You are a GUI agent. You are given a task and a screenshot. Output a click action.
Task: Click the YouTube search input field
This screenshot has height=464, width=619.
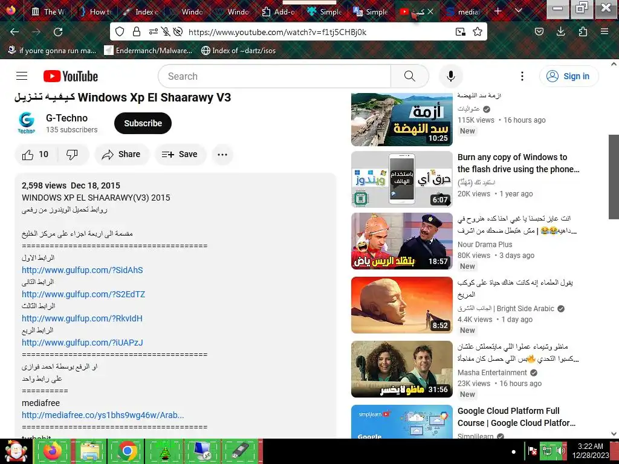(x=274, y=76)
